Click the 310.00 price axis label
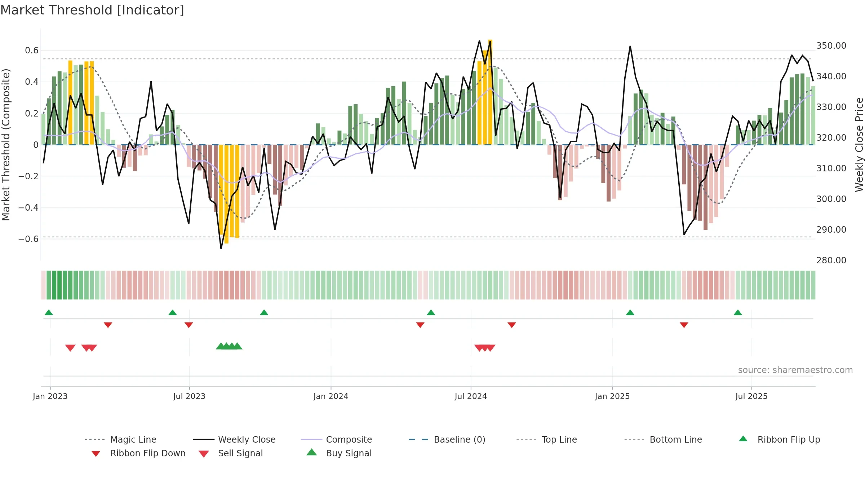 831,168
